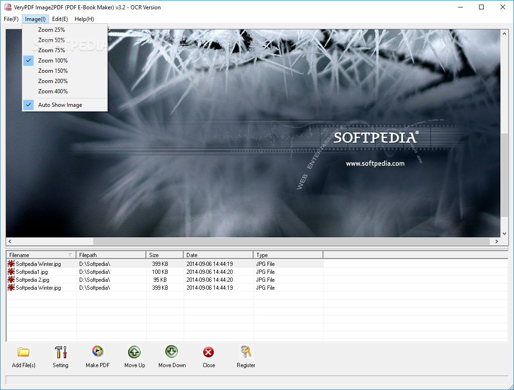
Task: Click the Move Down green arrow icon
Action: (x=172, y=352)
